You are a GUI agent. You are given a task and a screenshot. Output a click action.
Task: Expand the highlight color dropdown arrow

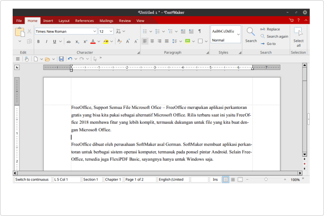point(112,42)
